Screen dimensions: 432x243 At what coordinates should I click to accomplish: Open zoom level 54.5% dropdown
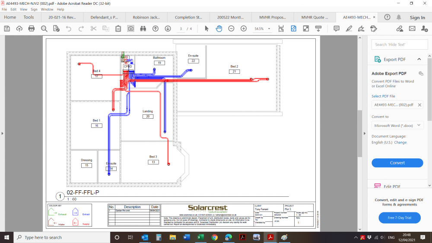pyautogui.click(x=269, y=28)
